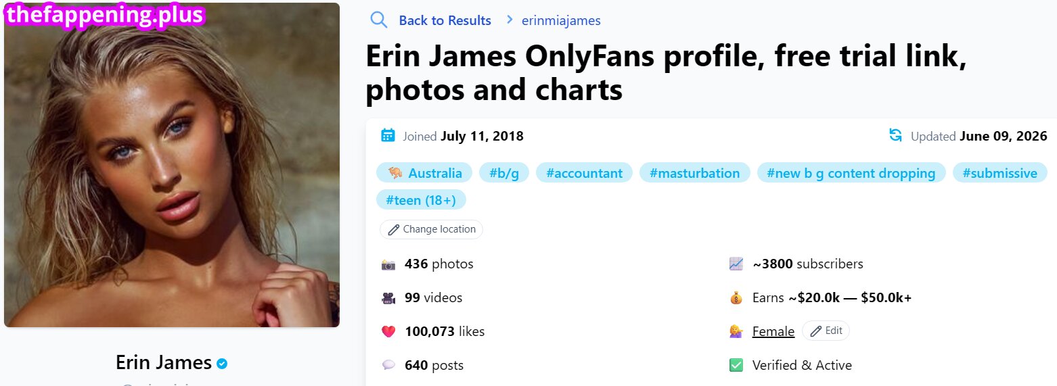Screen dimensions: 1057x386
Task: Click the blue verified badge by name
Action: point(222,364)
